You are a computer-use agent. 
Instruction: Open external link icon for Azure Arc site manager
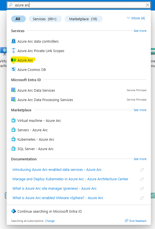(142, 189)
